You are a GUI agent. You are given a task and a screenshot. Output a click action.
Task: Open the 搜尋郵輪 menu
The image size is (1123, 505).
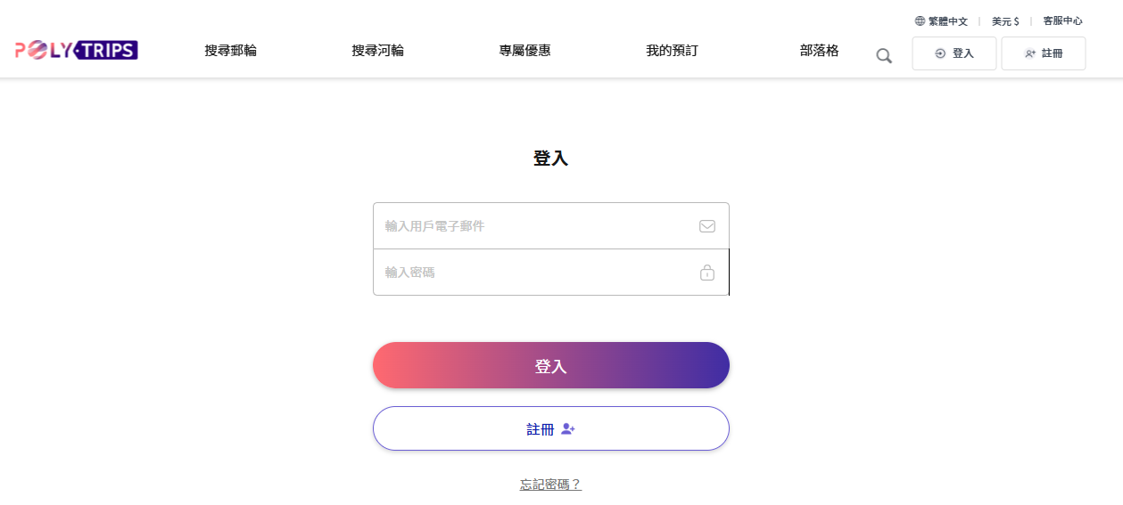coord(230,51)
